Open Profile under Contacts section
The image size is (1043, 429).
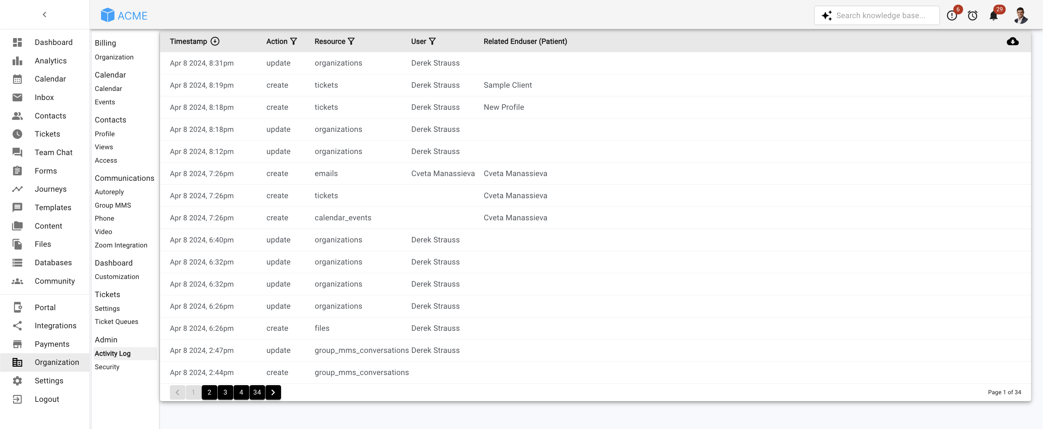tap(105, 134)
